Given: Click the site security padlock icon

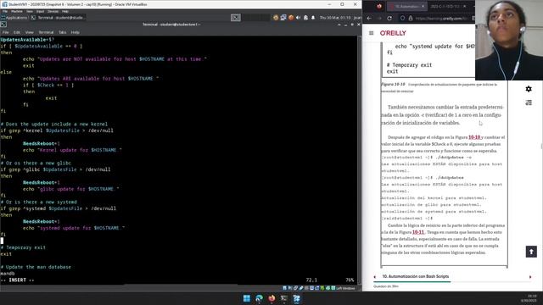Looking at the screenshot, I should pyautogui.click(x=411, y=18).
